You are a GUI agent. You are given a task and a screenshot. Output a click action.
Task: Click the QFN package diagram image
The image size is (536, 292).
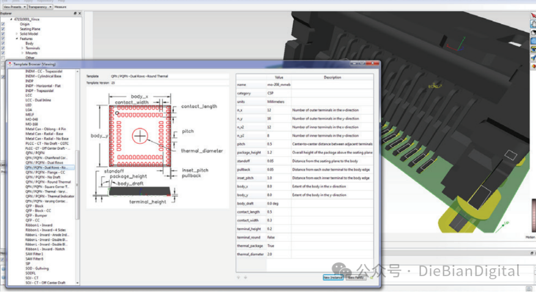point(157,148)
